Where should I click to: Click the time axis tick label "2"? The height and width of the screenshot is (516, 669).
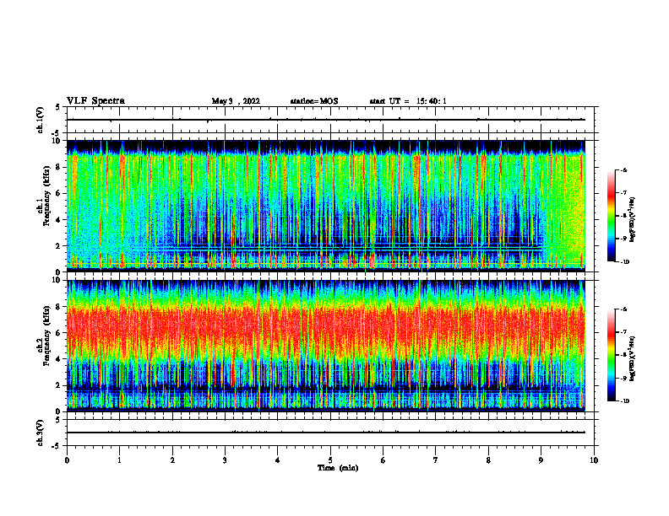pos(172,460)
